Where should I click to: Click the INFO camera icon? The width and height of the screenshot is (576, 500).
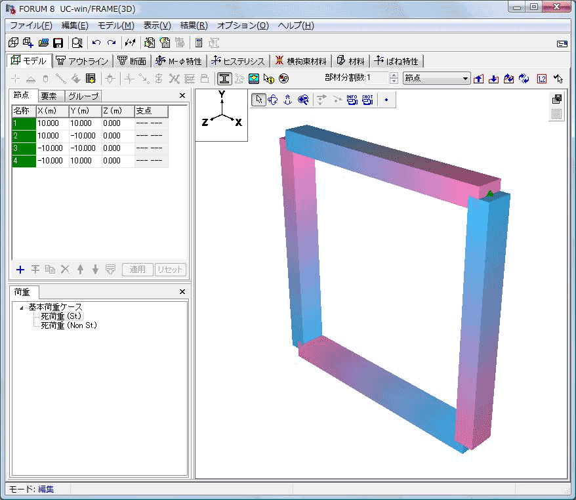coord(352,100)
